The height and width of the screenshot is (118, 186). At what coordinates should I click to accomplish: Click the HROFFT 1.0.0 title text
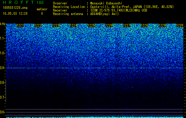click(23, 2)
